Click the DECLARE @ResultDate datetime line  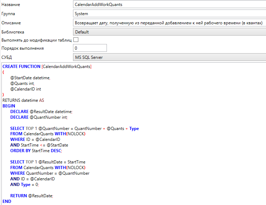pyautogui.click(x=41, y=112)
